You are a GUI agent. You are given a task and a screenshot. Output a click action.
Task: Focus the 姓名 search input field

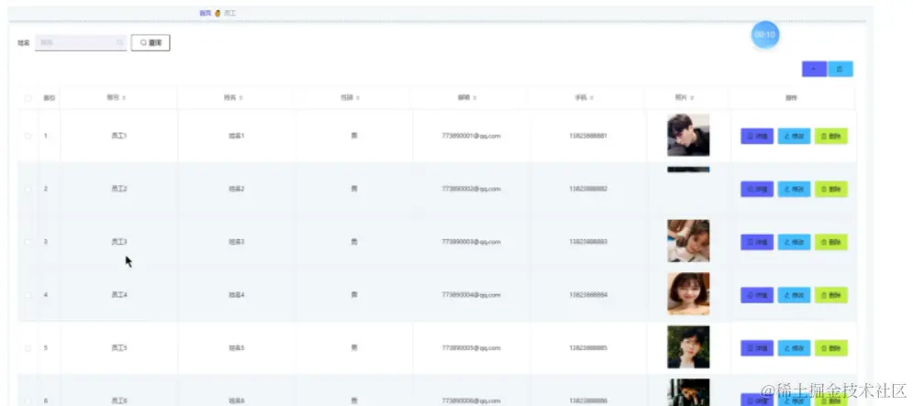click(x=81, y=42)
